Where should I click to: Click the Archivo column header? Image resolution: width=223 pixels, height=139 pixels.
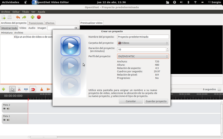[x=18, y=33]
